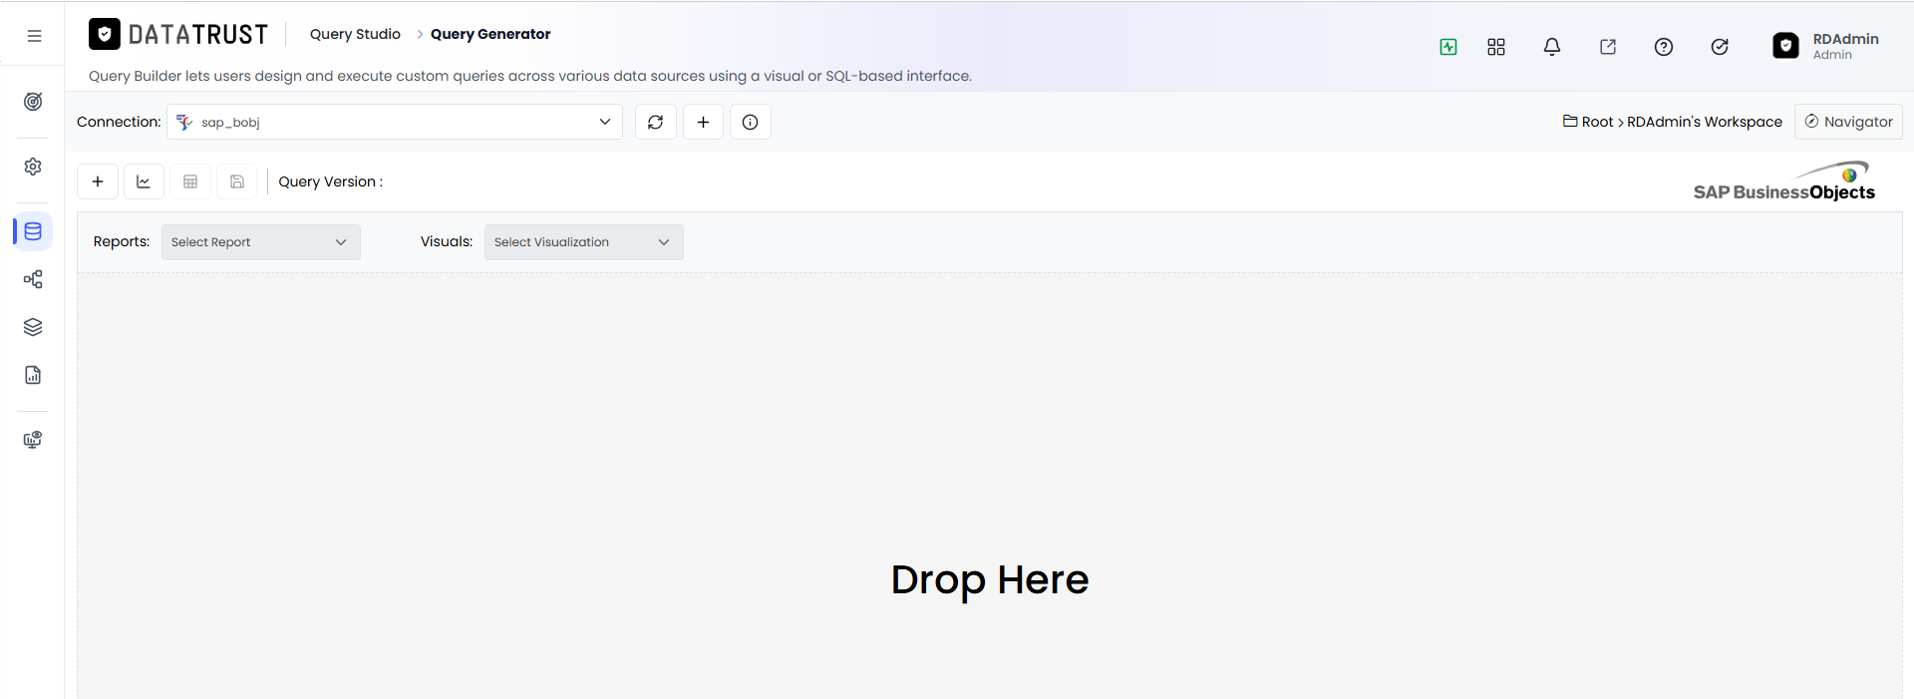Open the apps grid icon in header

tap(1496, 47)
